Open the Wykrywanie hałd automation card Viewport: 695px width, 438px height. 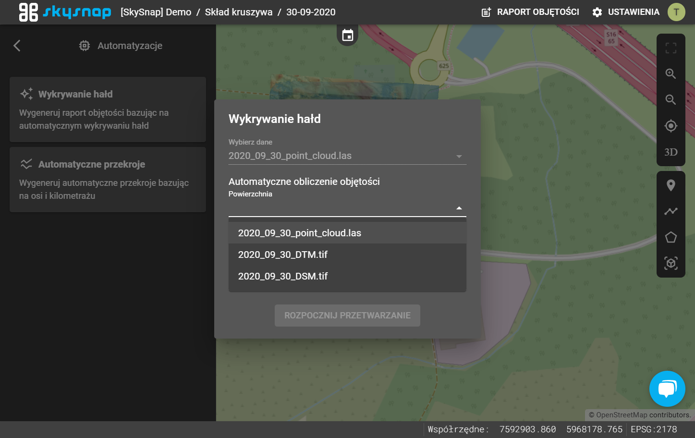click(x=108, y=109)
